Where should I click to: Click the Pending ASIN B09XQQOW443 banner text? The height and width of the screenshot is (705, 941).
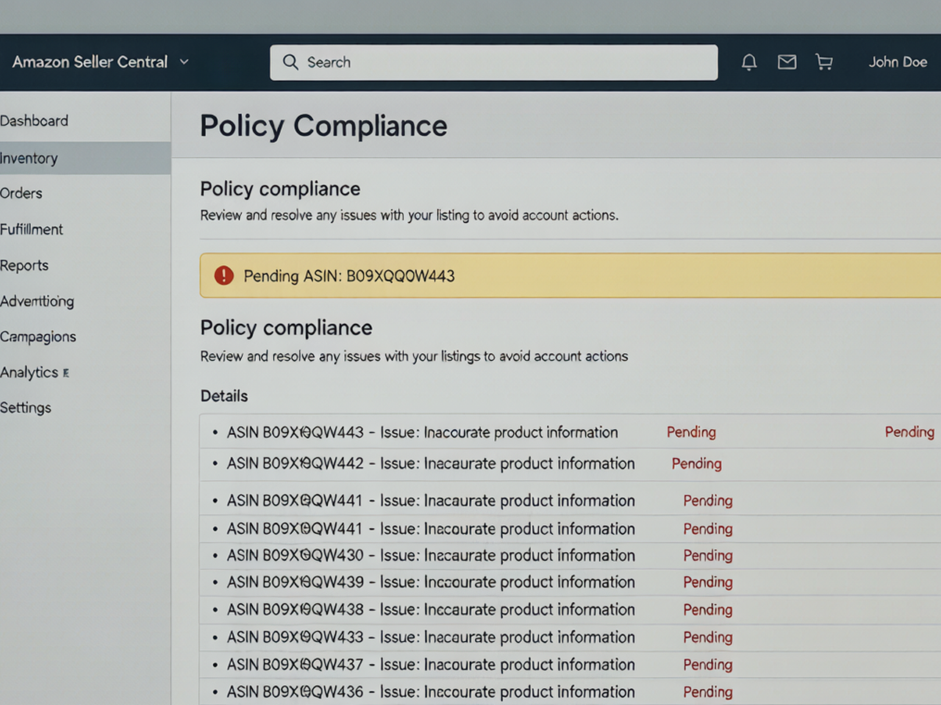349,276
